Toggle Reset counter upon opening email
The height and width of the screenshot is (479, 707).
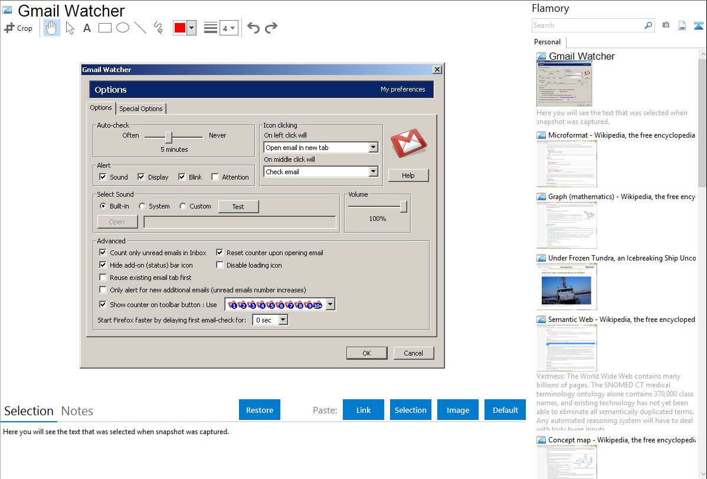(220, 253)
